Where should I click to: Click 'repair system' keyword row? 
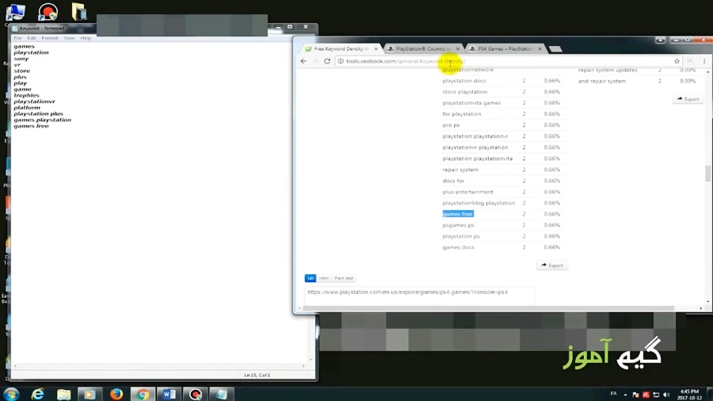point(460,170)
